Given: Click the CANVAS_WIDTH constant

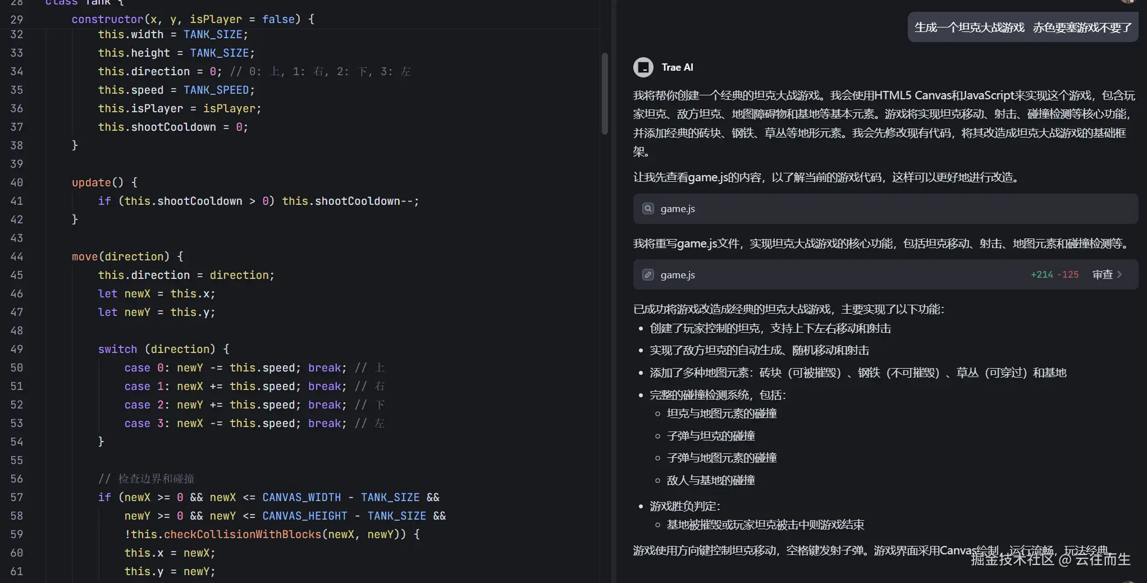Looking at the screenshot, I should [x=301, y=497].
